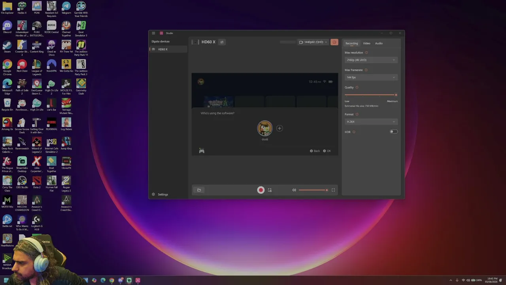Select the Discord desktop shortcut
Viewport: 506px width, 285px height.
(7, 27)
